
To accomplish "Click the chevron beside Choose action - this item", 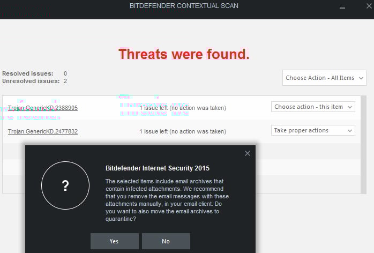I will (350, 107).
